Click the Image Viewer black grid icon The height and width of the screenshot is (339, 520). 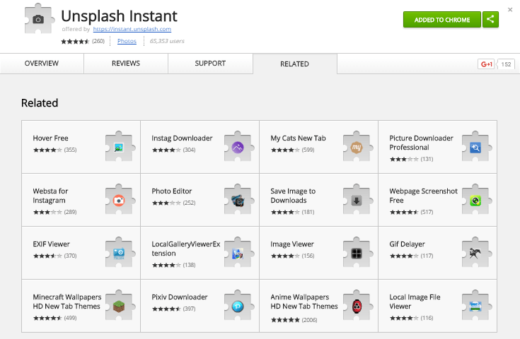(x=358, y=253)
